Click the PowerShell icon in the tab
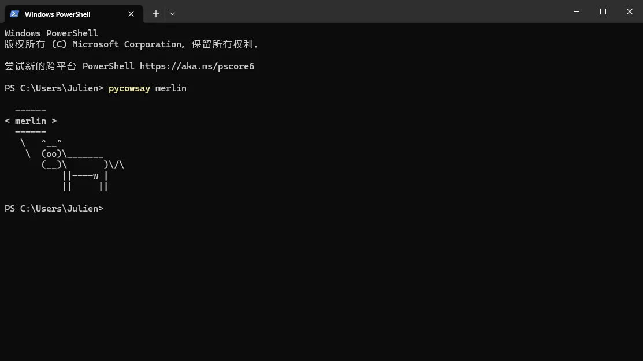 [14, 14]
